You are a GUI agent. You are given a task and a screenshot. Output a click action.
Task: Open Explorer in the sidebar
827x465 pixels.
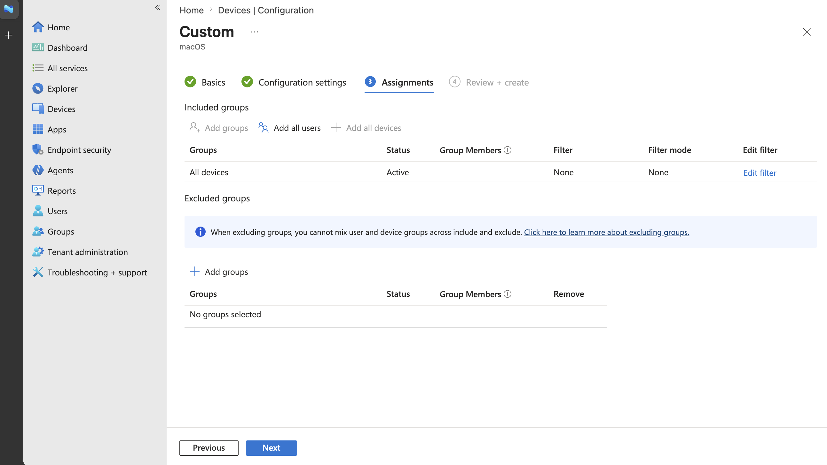point(62,88)
